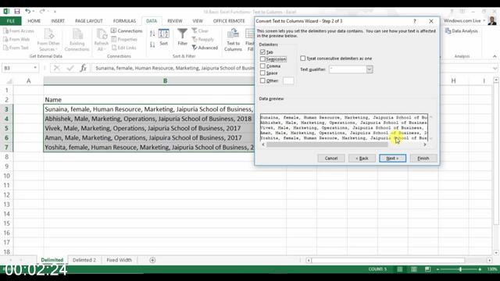Screen dimensions: 500x281
Task: Click the Redo arrow icon
Action: point(42,12)
